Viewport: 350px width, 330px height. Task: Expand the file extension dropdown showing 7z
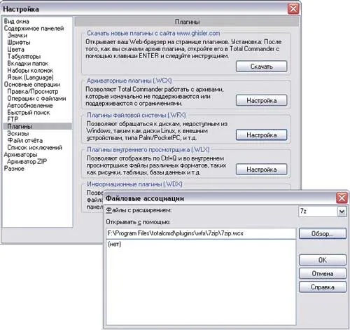tap(342, 212)
